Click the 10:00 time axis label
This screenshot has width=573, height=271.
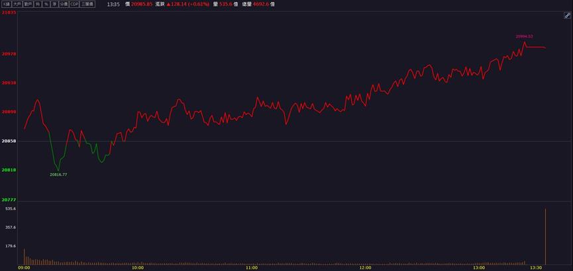pyautogui.click(x=138, y=268)
